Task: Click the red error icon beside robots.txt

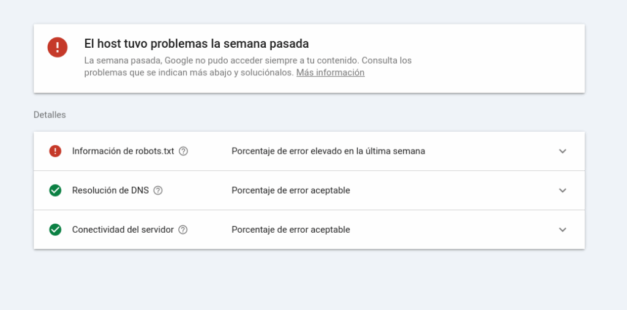Action: tap(55, 151)
